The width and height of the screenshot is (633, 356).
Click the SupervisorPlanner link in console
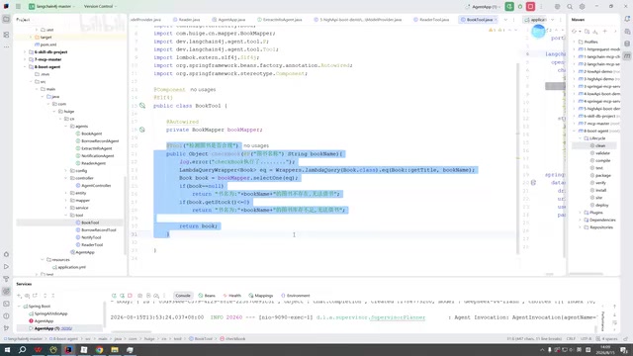click(398, 317)
